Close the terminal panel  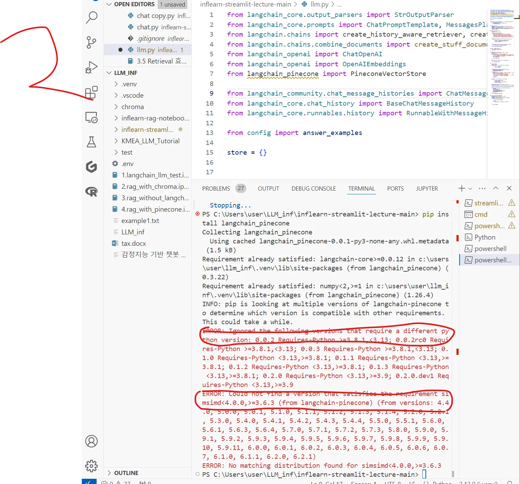point(509,188)
